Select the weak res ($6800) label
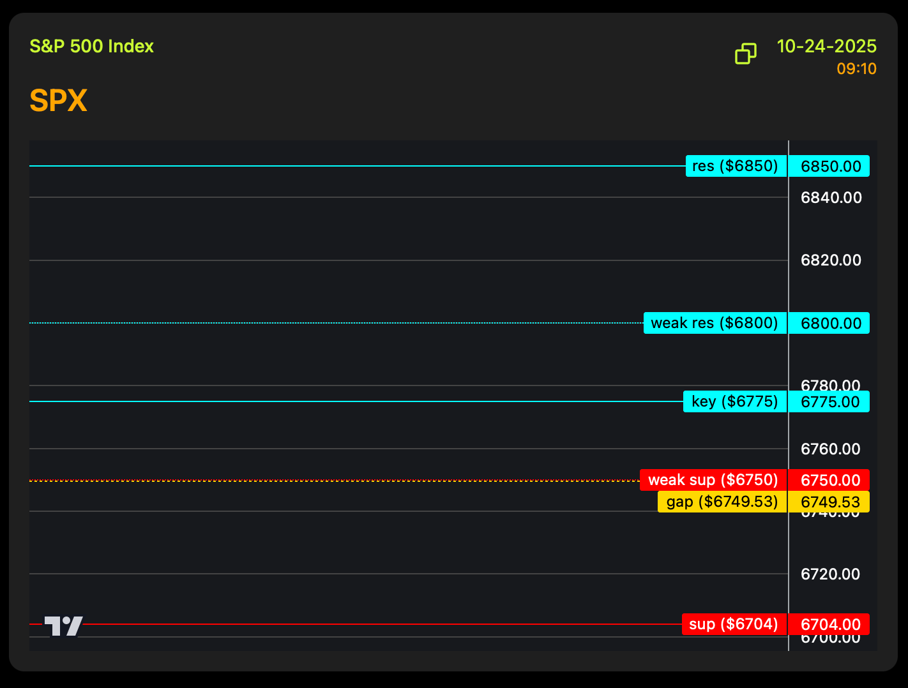Screen dimensions: 908x688 pos(715,324)
